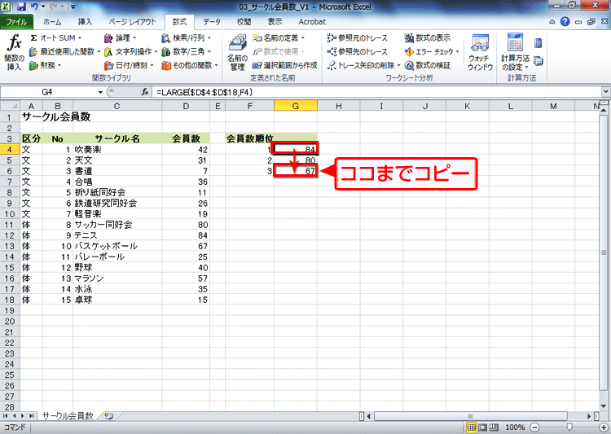
Task: Click the Undo icon in Quick Access
Action: point(35,7)
